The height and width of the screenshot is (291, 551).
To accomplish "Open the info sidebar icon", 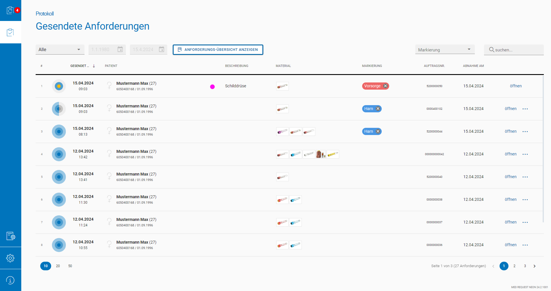I will click(x=10, y=280).
